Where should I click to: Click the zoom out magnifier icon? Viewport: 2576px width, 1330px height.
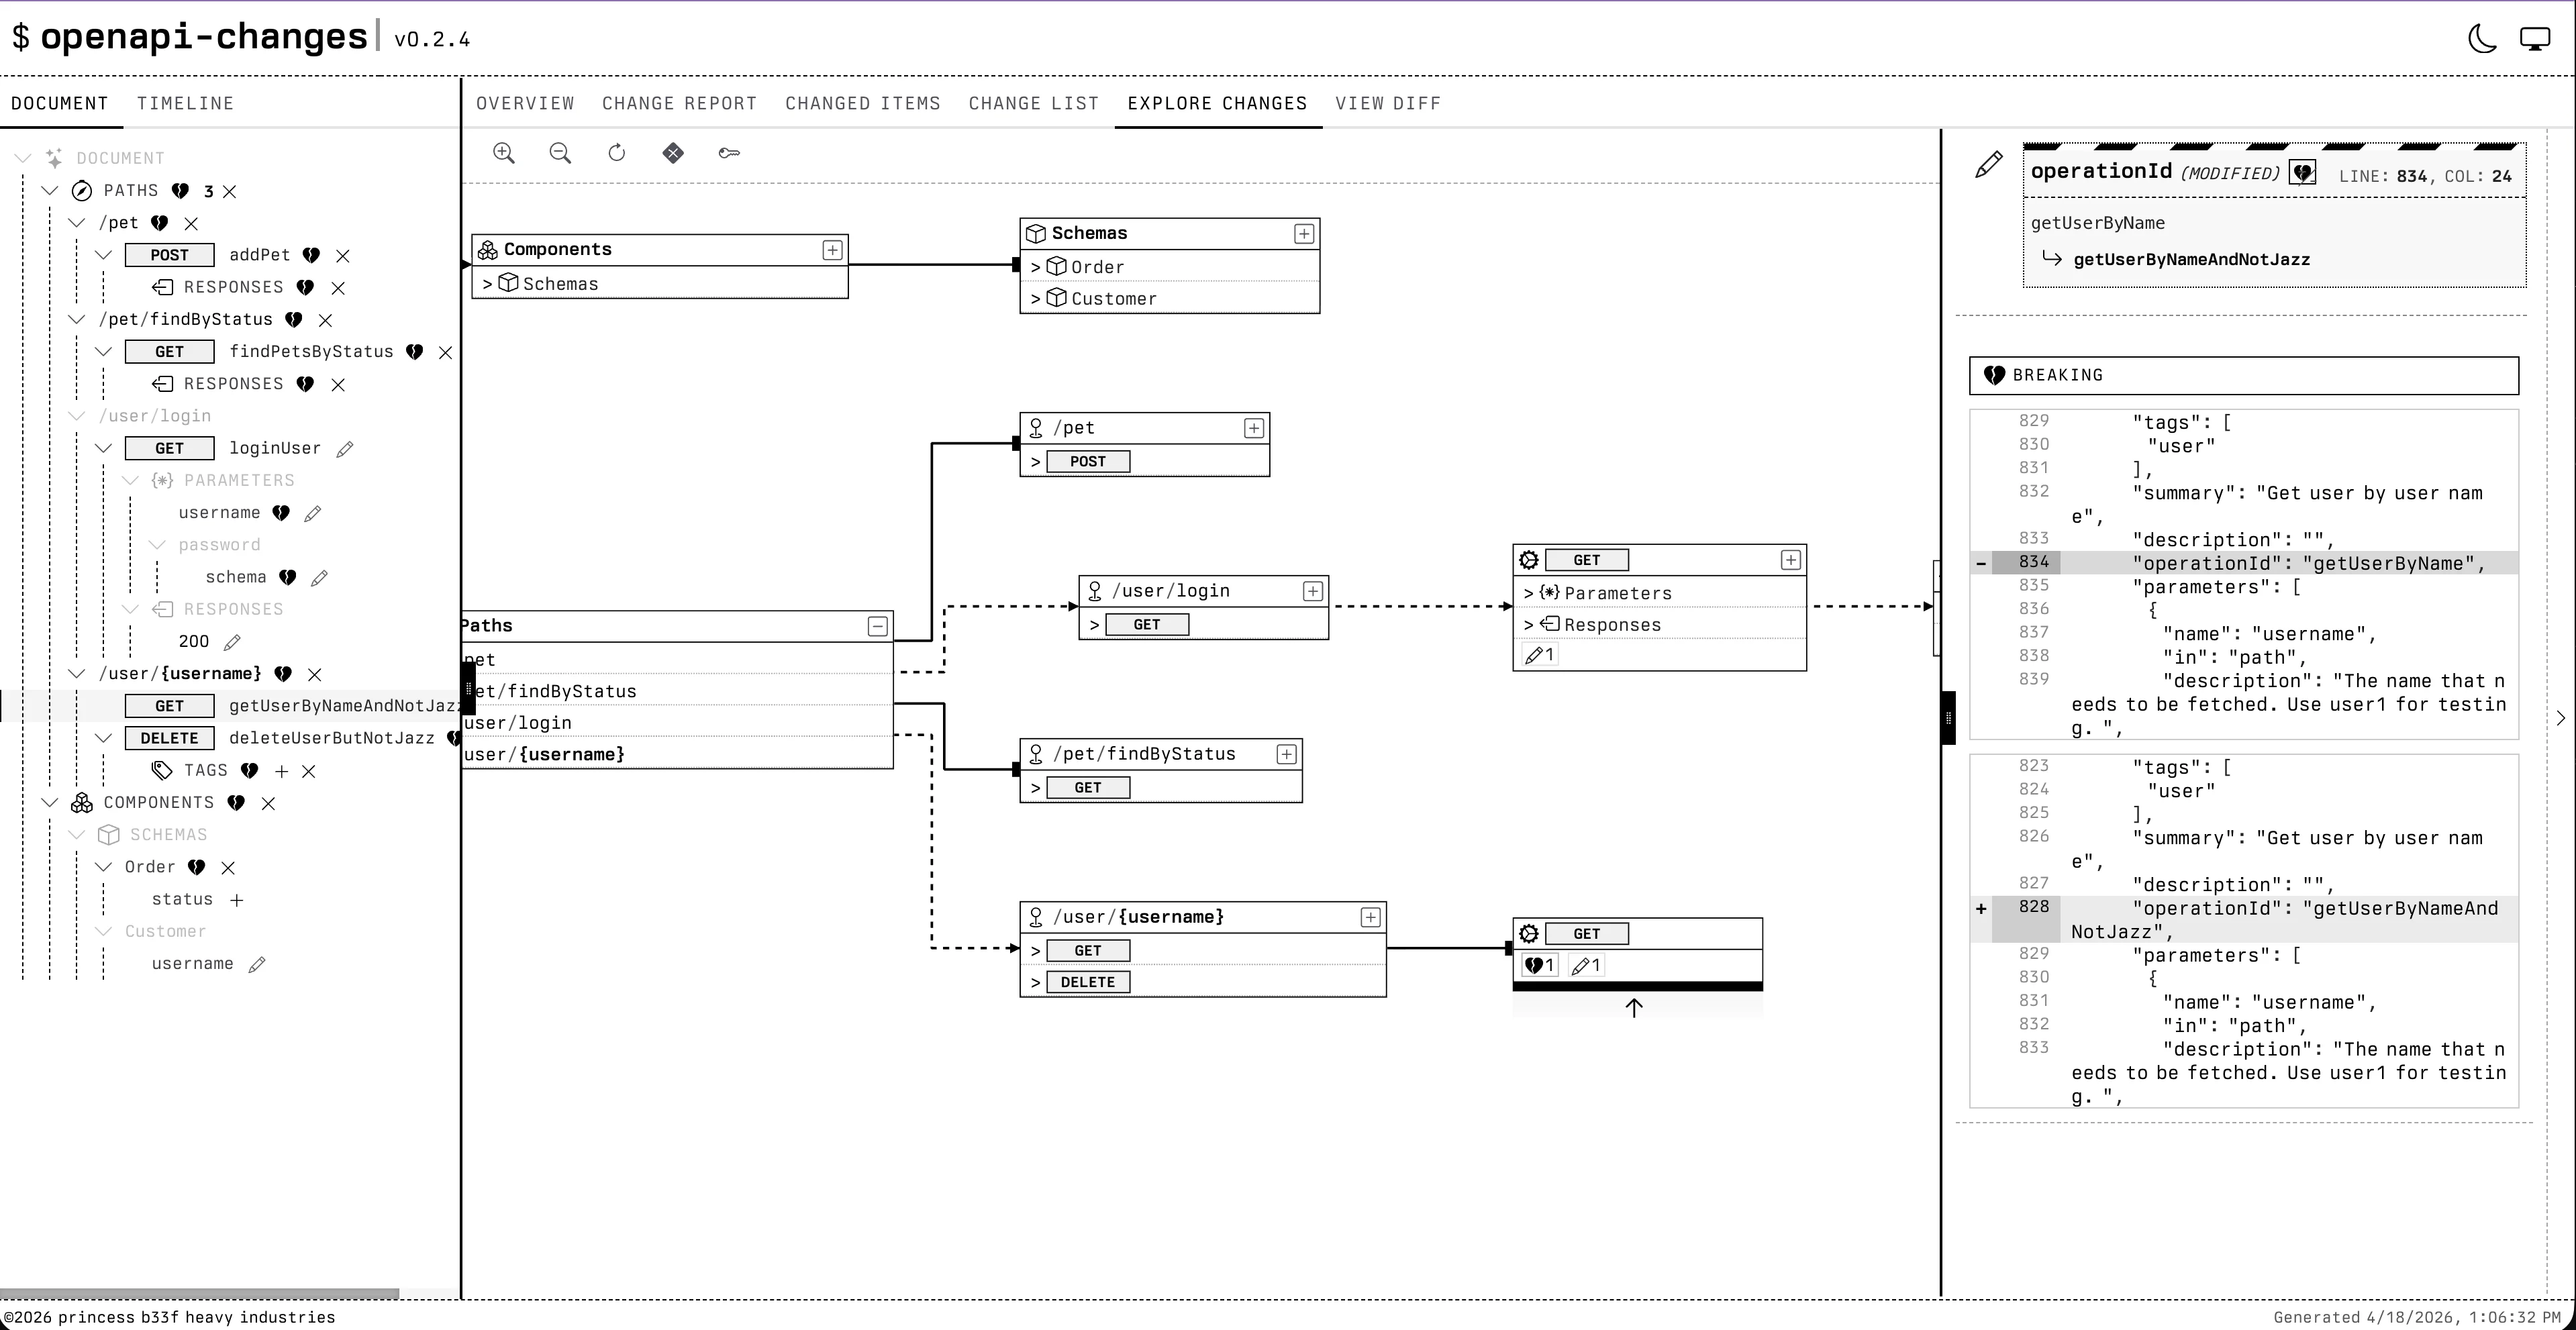pos(560,153)
